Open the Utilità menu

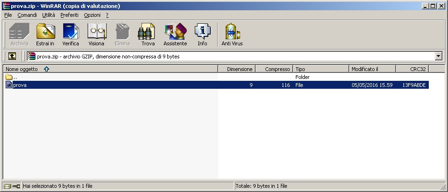(49, 15)
